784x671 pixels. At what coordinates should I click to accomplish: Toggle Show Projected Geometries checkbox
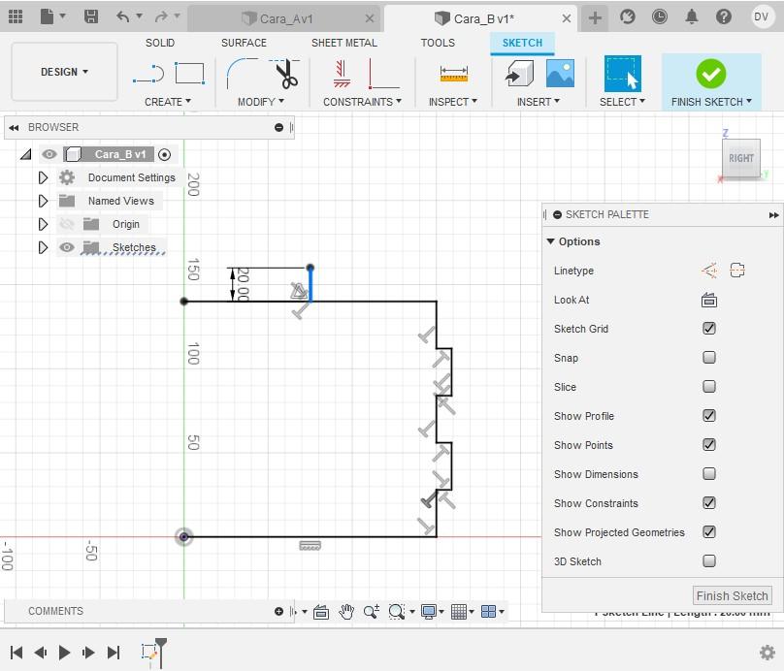pos(709,532)
